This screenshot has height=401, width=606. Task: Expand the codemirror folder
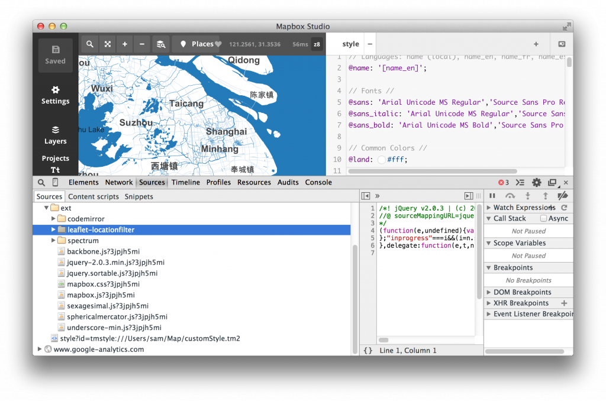pos(53,219)
